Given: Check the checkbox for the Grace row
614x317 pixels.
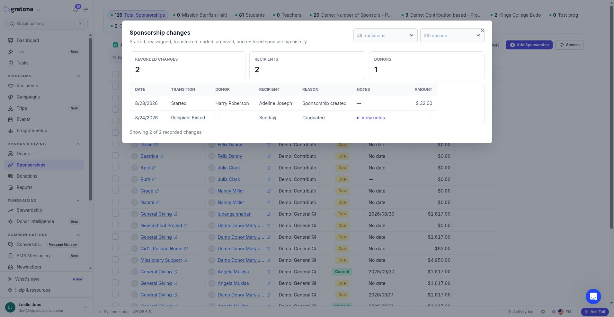Looking at the screenshot, I should coord(115,191).
